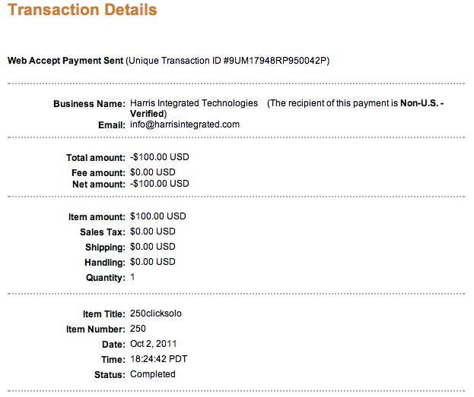This screenshot has width=474, height=397.
Task: Click the Web Accept Payment Sent label
Action: (x=65, y=60)
